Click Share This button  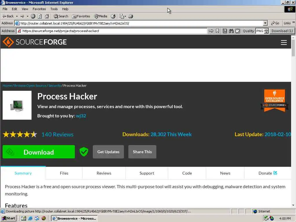click(142, 152)
